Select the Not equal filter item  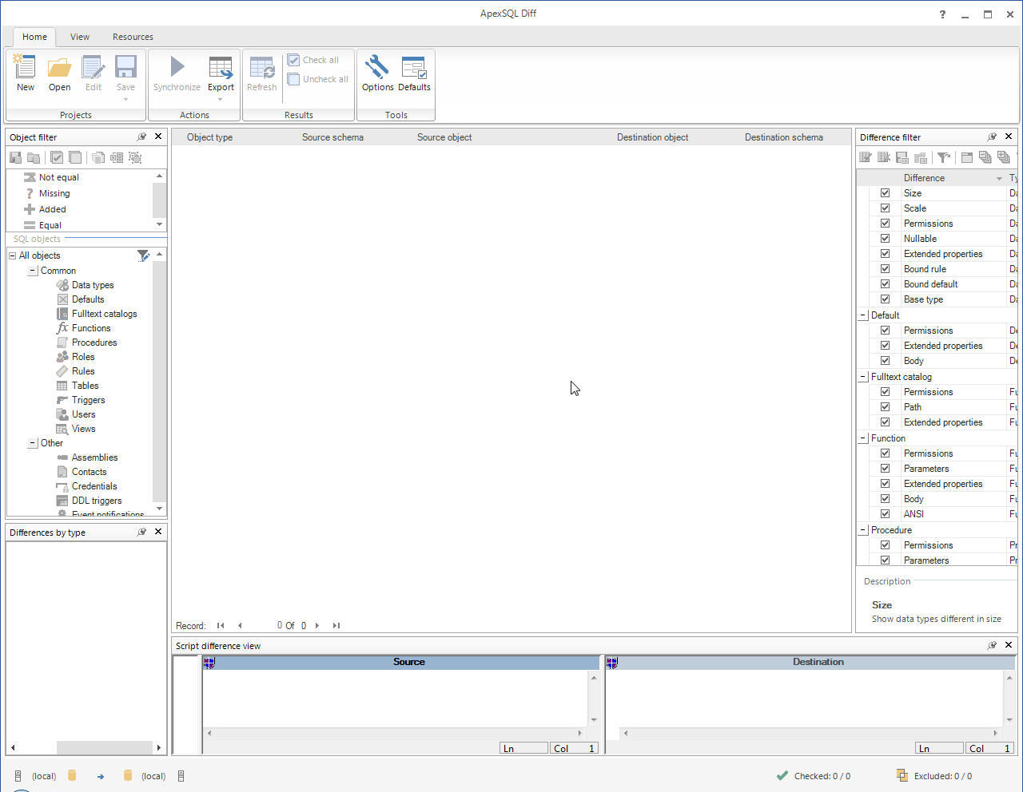(58, 177)
